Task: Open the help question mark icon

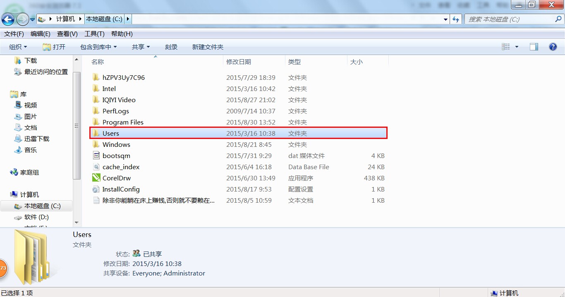Action: click(x=553, y=47)
